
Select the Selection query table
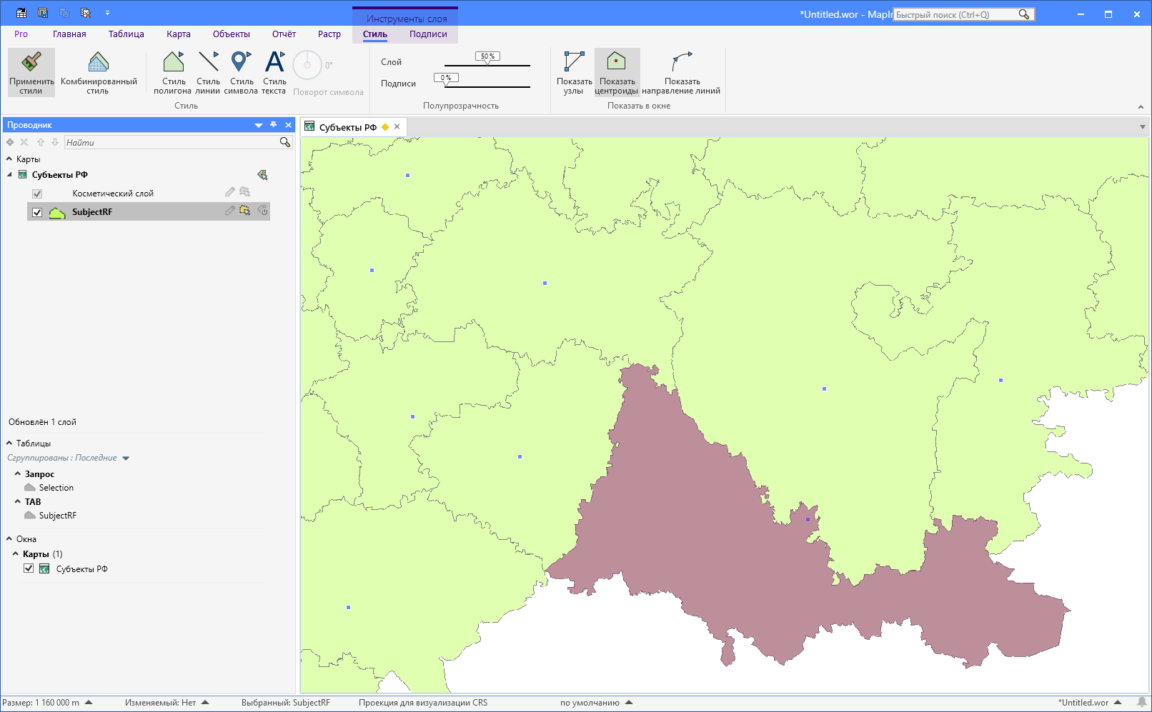coord(56,488)
